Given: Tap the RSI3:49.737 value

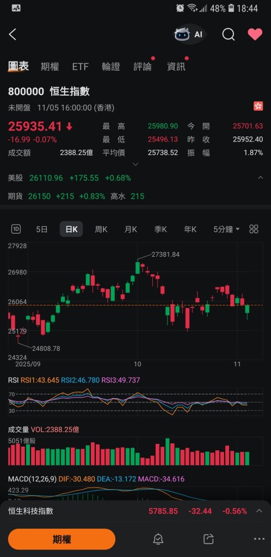Looking at the screenshot, I should pos(121,380).
